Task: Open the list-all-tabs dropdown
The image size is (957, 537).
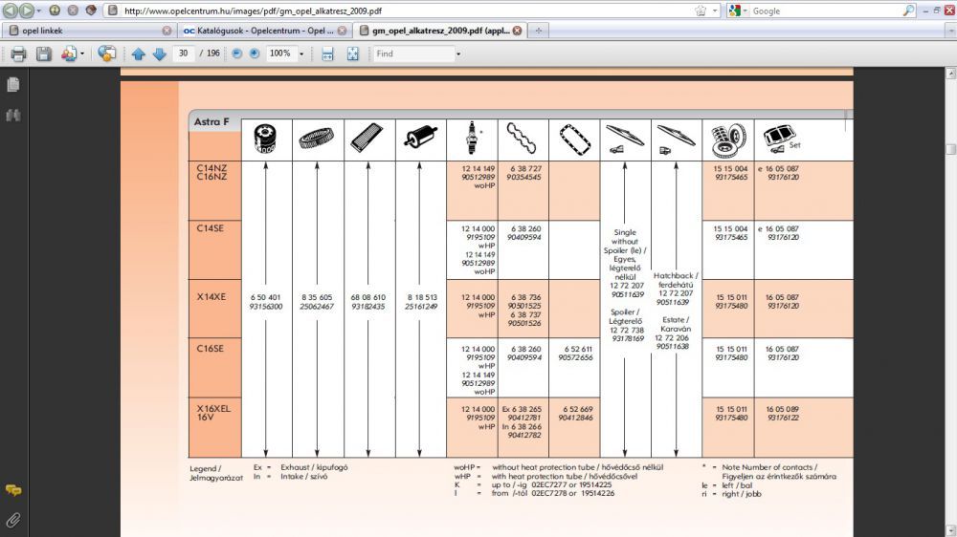Action: click(x=949, y=31)
